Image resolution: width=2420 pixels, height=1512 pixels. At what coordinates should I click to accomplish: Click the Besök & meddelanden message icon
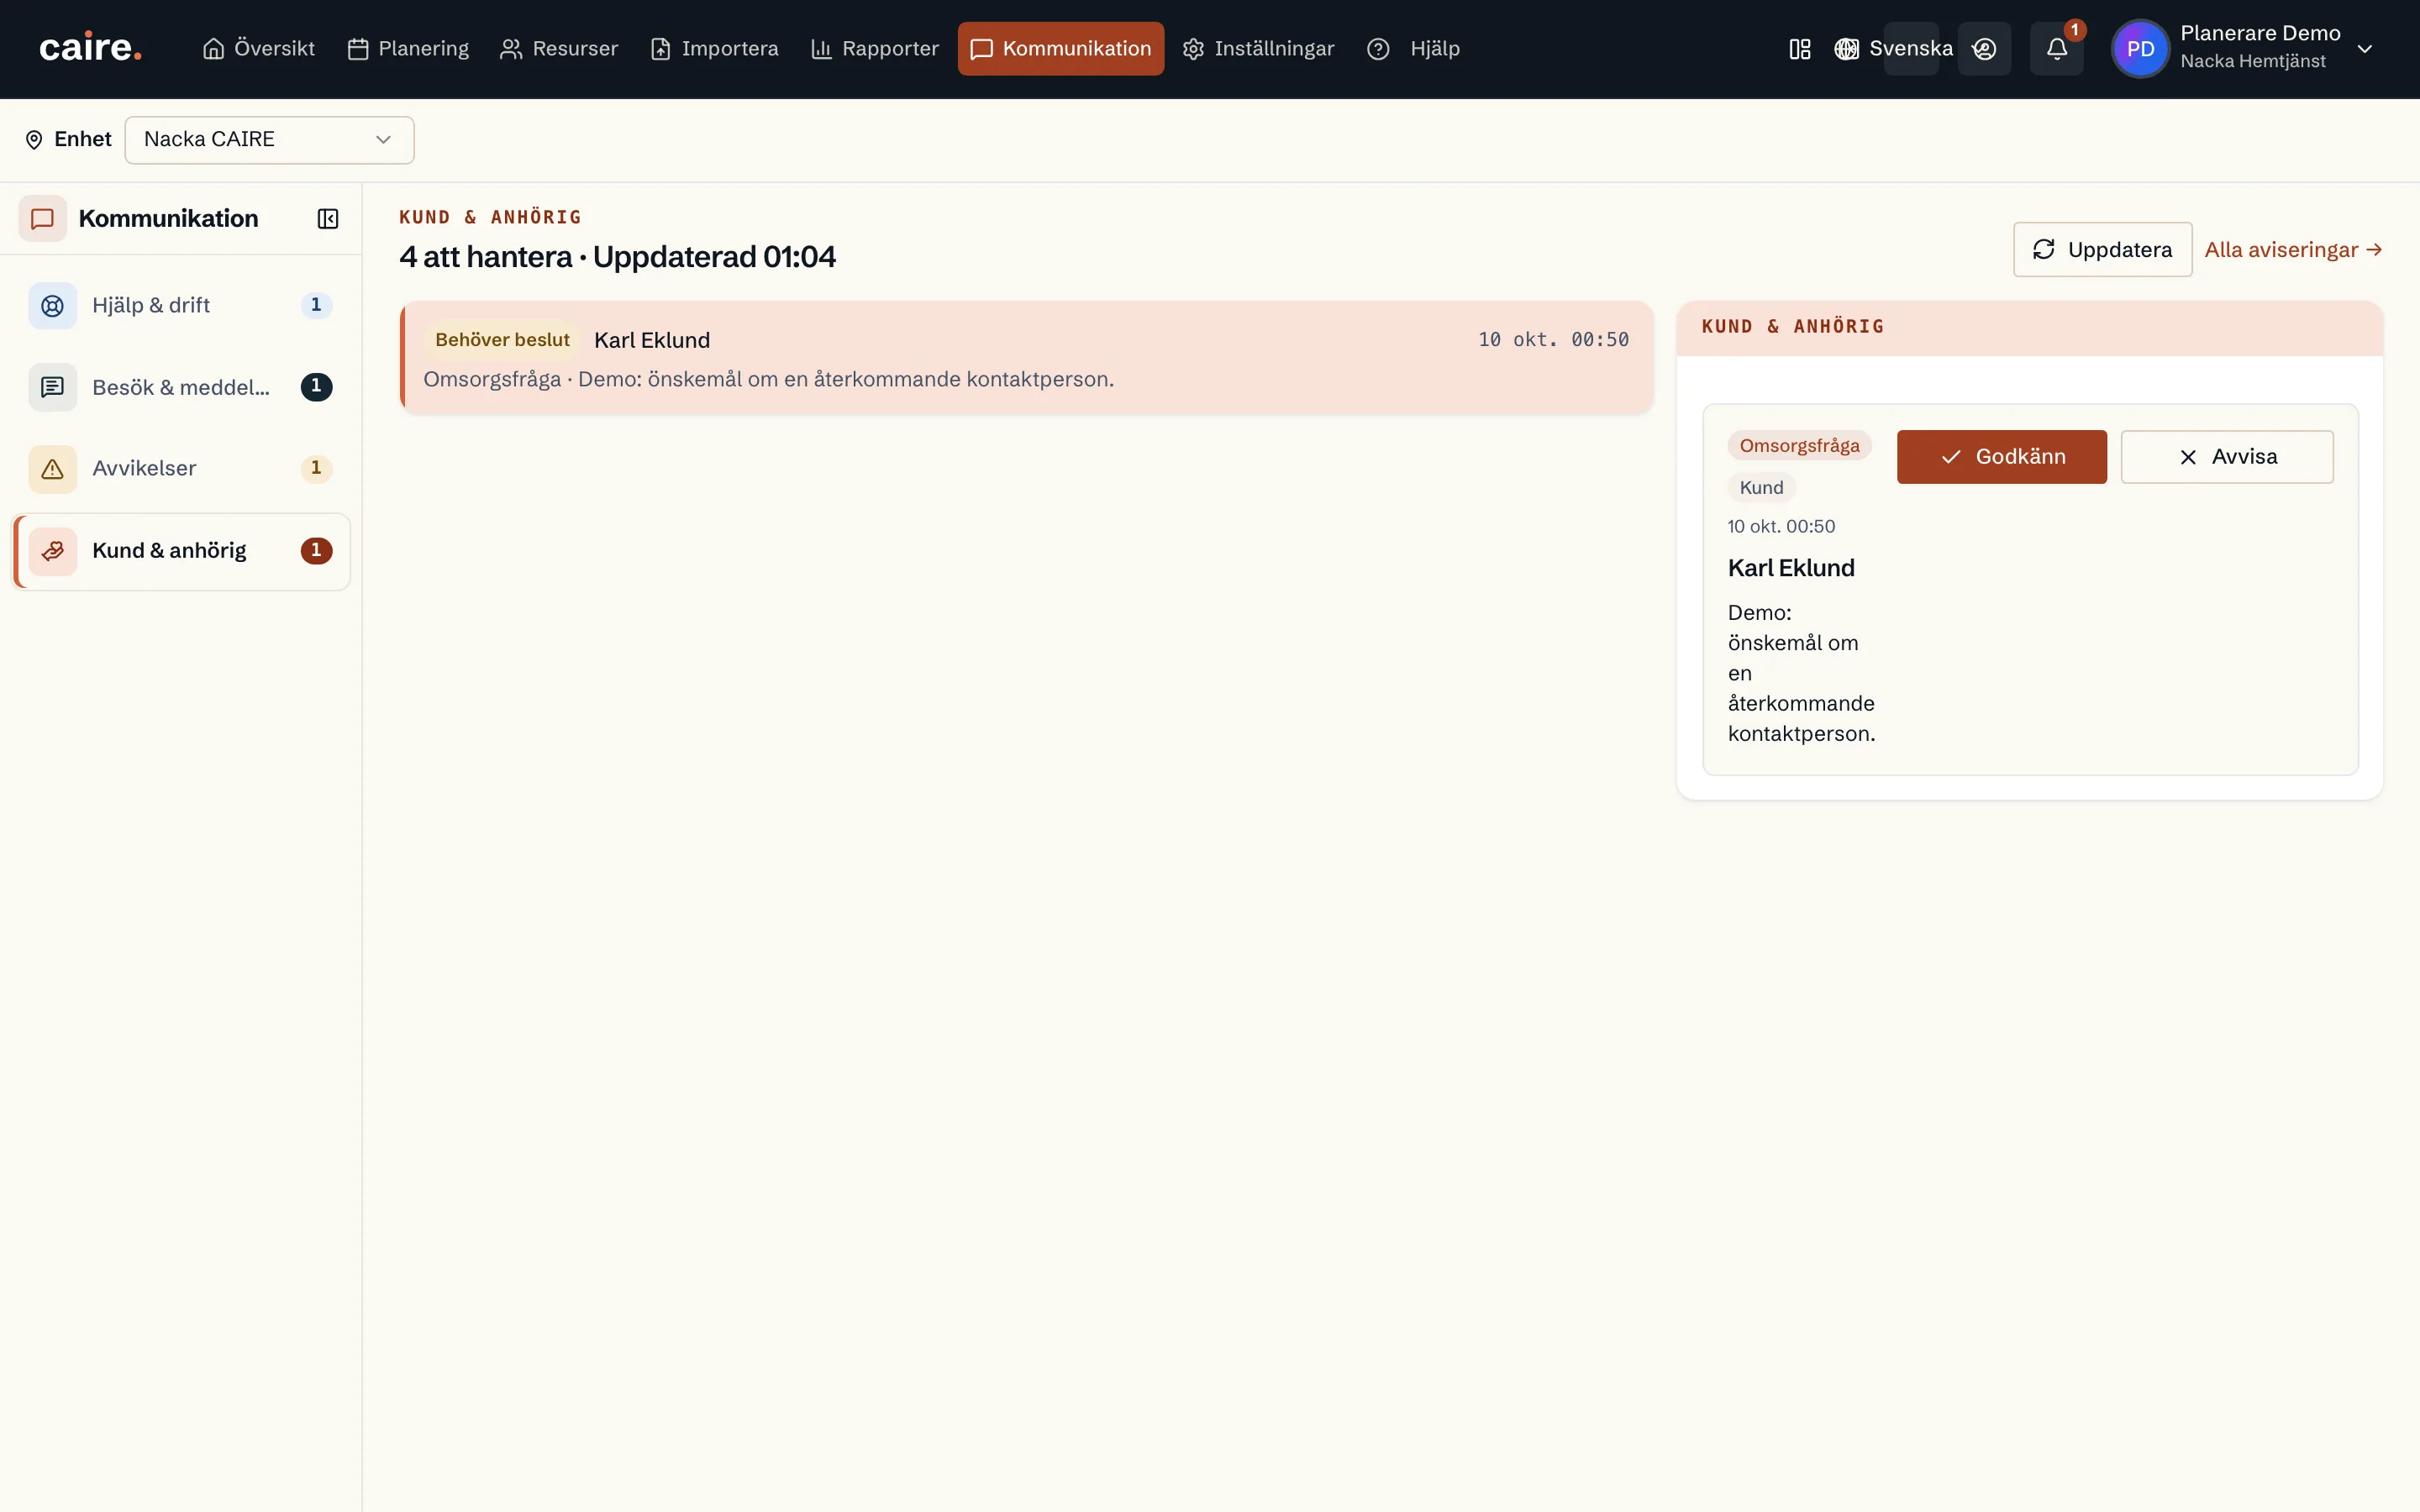[53, 387]
